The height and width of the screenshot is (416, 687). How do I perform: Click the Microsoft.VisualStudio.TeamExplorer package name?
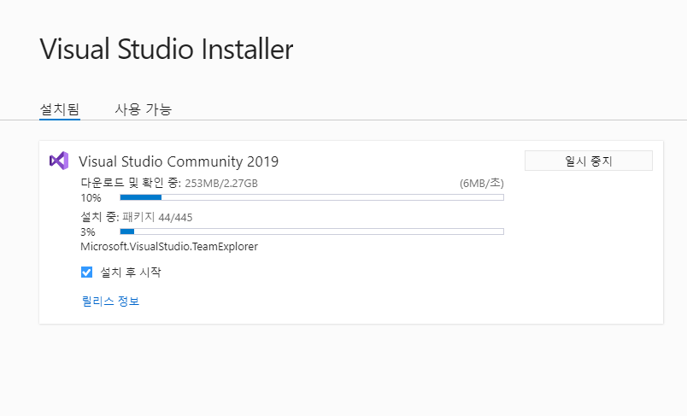(x=169, y=246)
